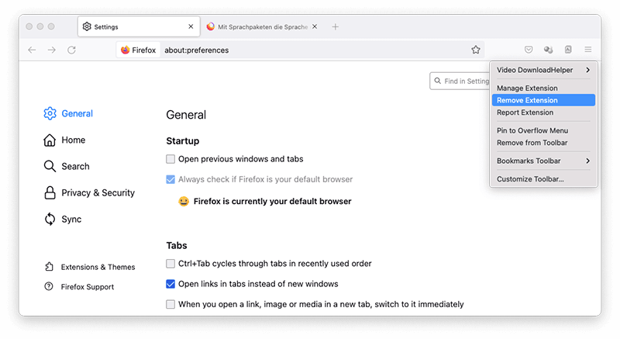Bookmark this page with the star icon
Viewport: 620px width, 339px height.
coord(476,50)
